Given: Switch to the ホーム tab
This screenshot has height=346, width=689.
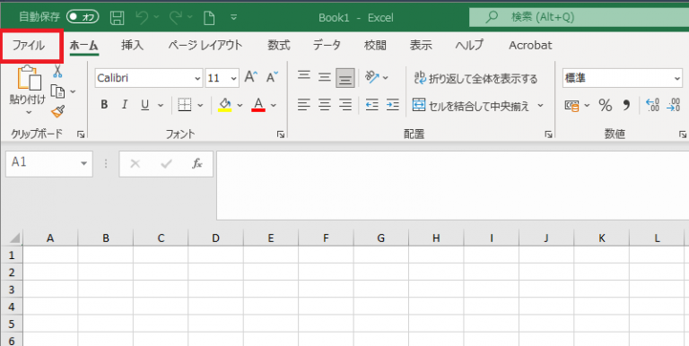Looking at the screenshot, I should tap(84, 45).
